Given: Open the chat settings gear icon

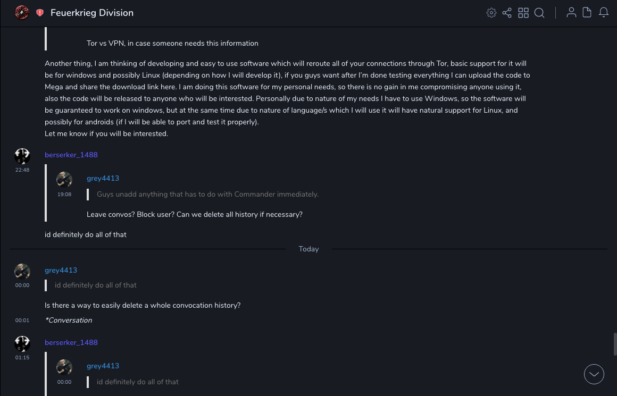Looking at the screenshot, I should coord(491,13).
